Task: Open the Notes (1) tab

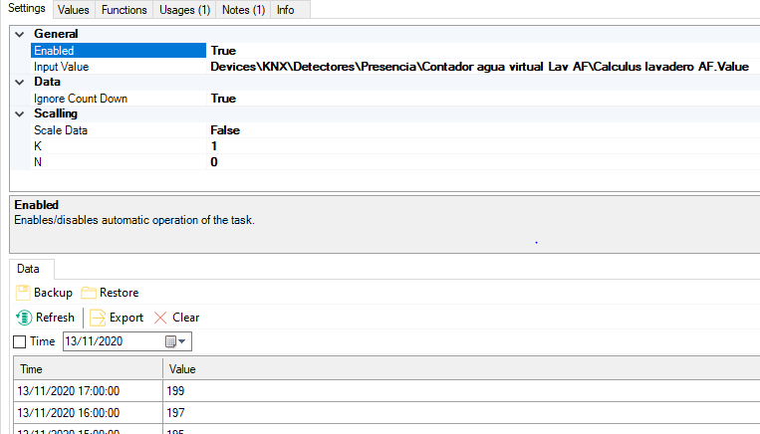Action: point(243,10)
